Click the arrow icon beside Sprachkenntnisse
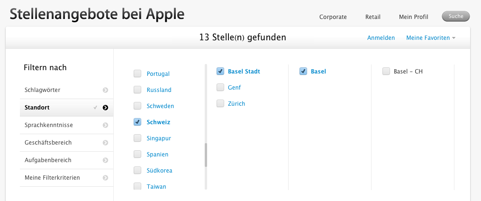This screenshot has width=481, height=201. 105,125
